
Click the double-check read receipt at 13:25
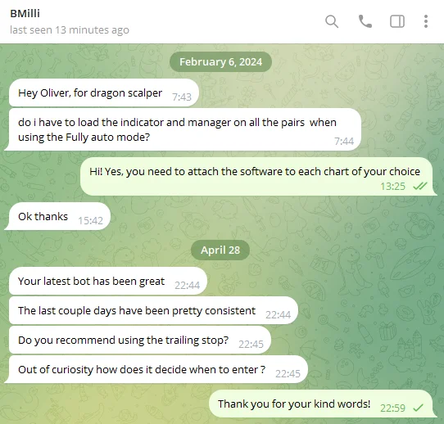coord(420,186)
